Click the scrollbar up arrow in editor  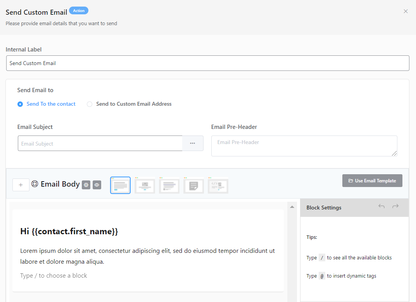[292, 207]
